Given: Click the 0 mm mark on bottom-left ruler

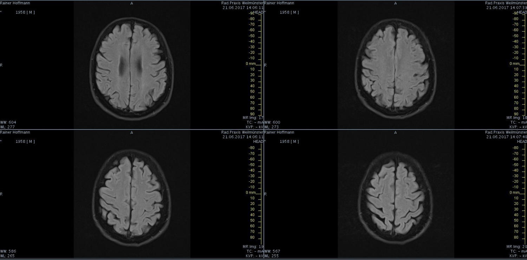Looking at the screenshot, I should 251,193.
